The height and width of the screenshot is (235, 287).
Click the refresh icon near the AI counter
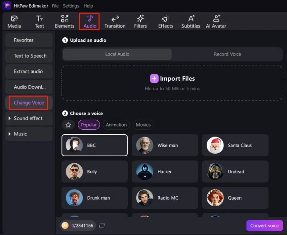(x=102, y=225)
